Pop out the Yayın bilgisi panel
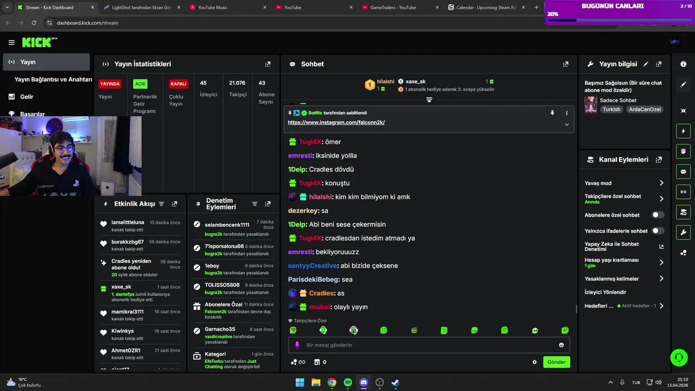Viewport: 695px width, 391px height. tap(659, 64)
